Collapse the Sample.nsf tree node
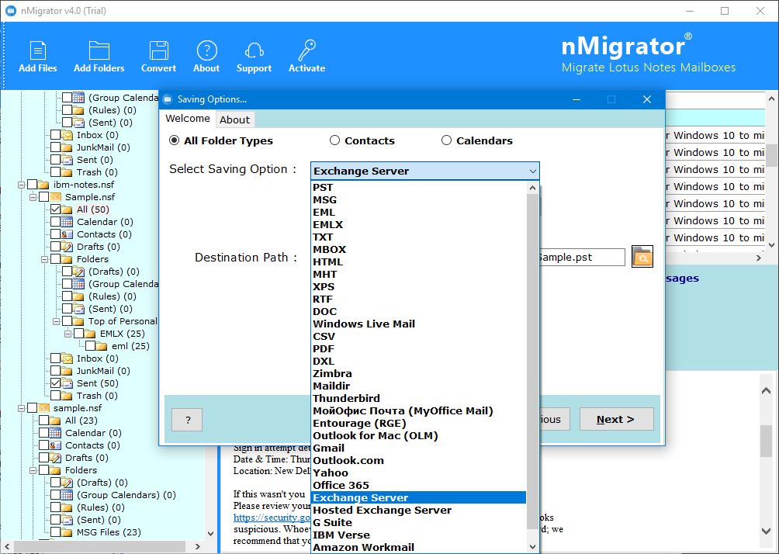The image size is (779, 554). [33, 197]
